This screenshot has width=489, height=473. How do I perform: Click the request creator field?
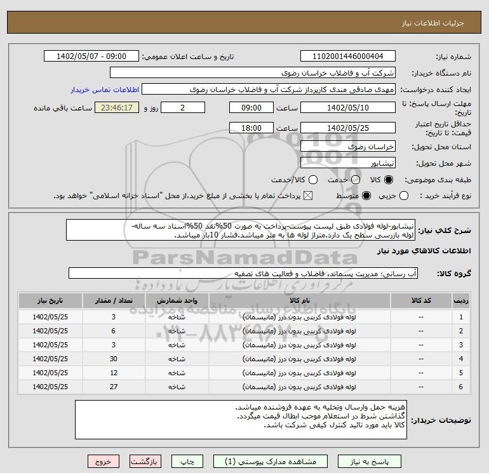tap(269, 90)
